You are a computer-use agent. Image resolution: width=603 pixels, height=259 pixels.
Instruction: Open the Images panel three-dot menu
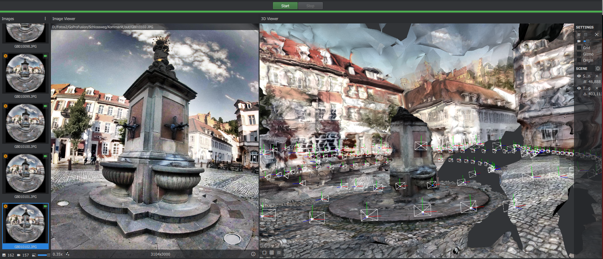tap(45, 18)
